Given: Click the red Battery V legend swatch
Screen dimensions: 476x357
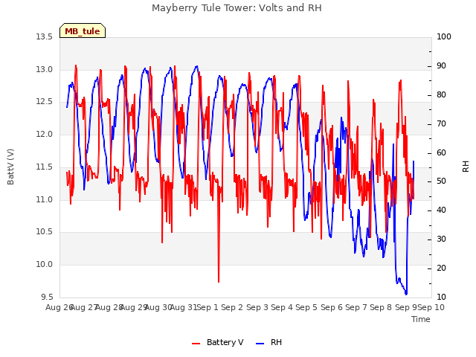Looking at the screenshot, I should coord(196,344).
